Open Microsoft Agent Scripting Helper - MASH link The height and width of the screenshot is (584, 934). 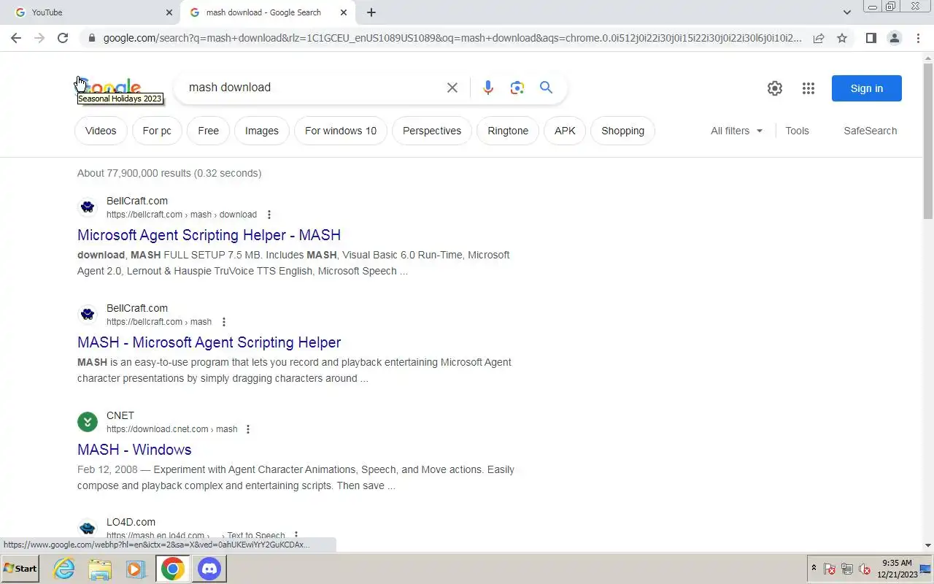pos(209,235)
